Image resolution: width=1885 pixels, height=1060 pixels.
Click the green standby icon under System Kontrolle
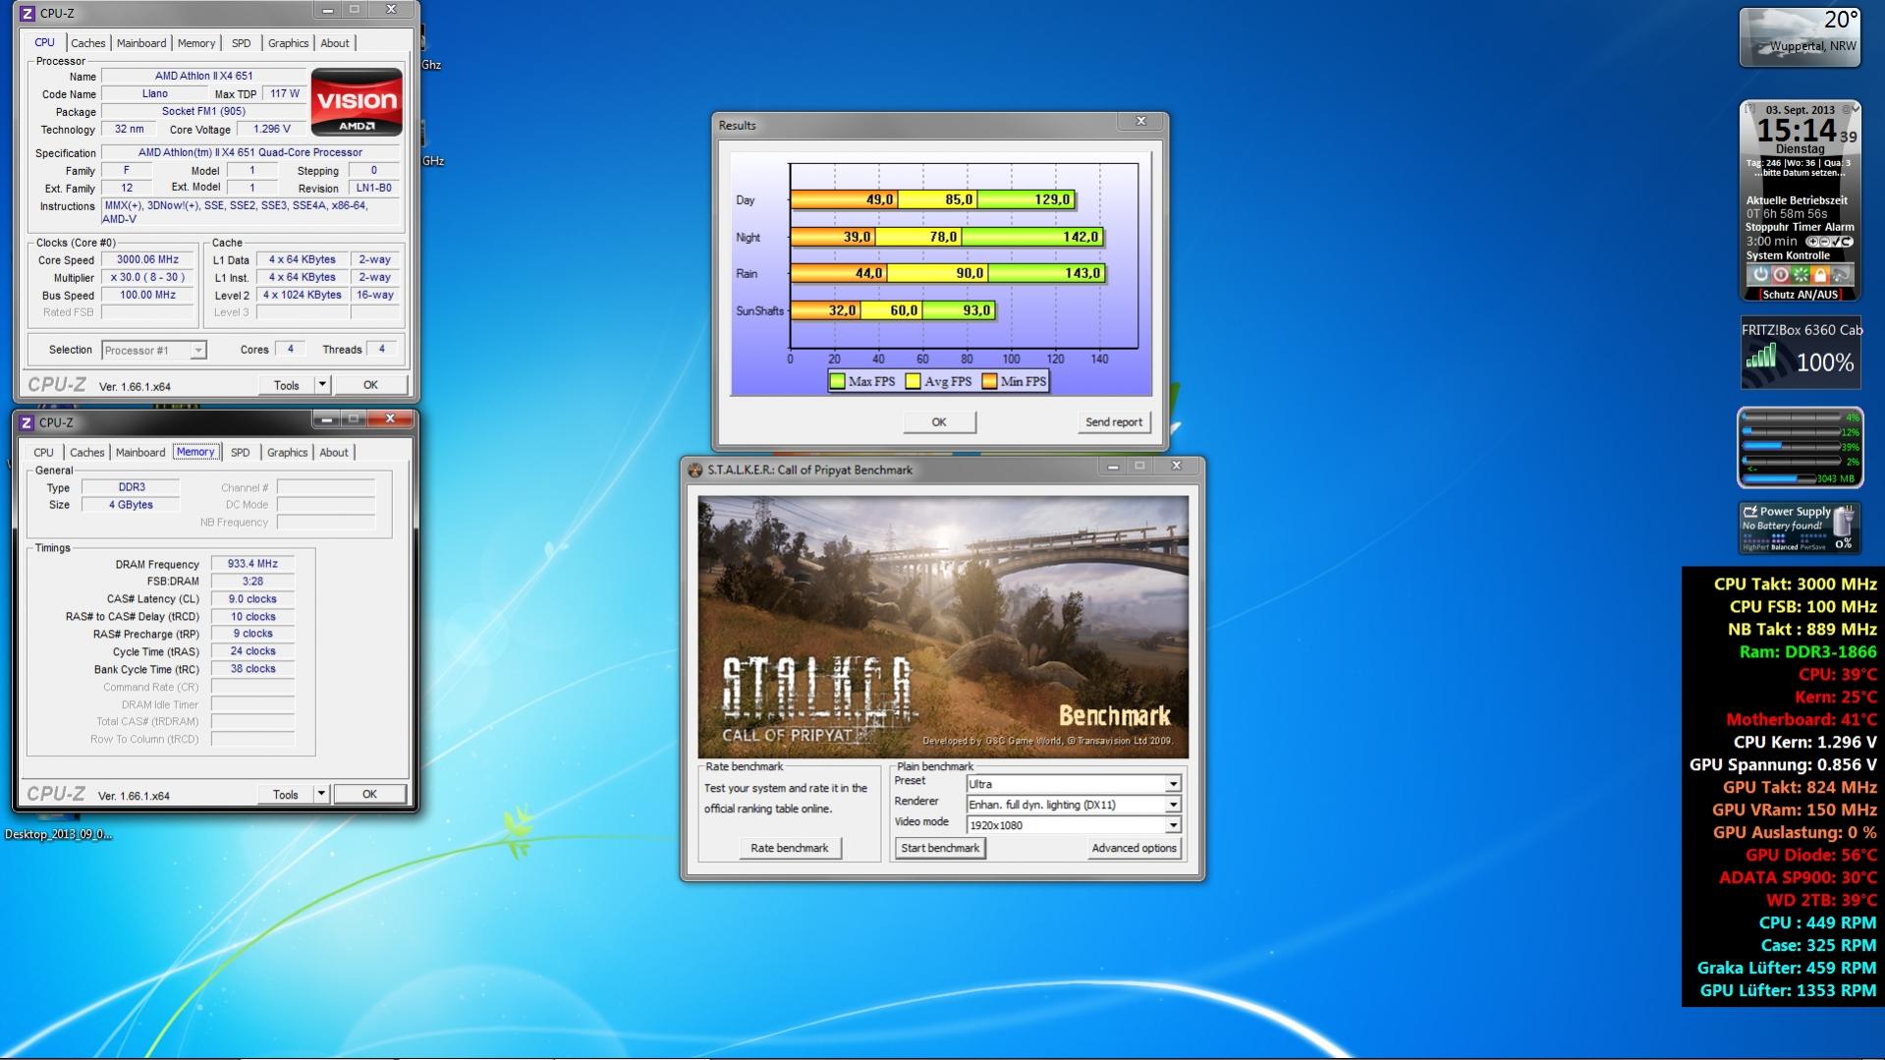click(x=1801, y=275)
